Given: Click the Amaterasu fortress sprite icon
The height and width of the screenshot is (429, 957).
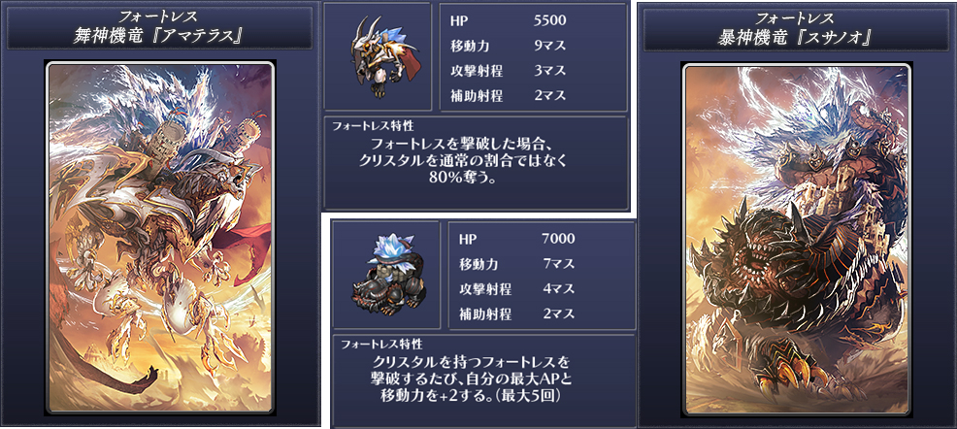Looking at the screenshot, I should 378,55.
